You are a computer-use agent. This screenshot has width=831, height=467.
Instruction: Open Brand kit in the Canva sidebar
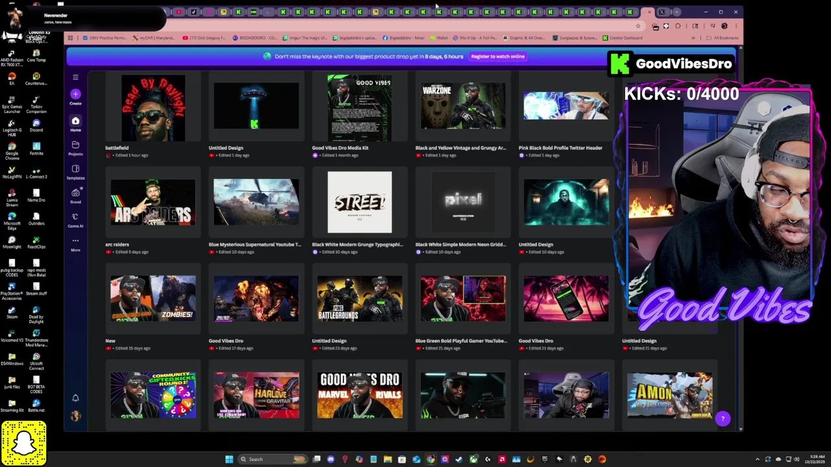(x=75, y=196)
